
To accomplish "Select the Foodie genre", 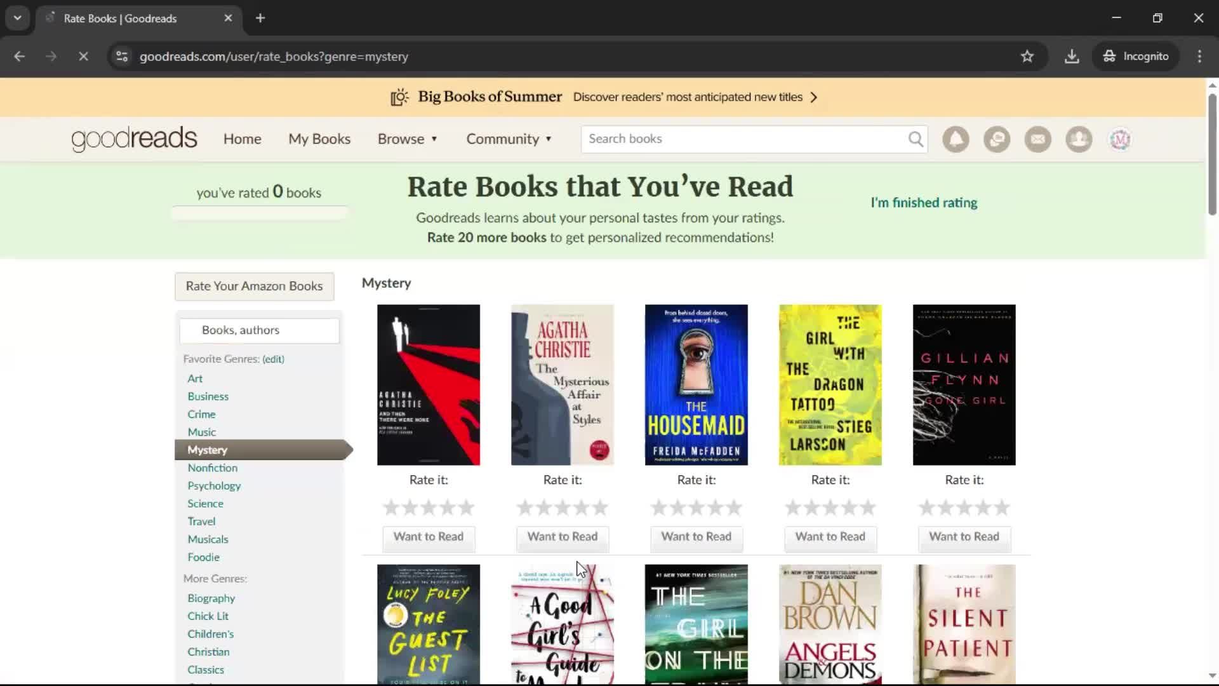I will tap(203, 557).
